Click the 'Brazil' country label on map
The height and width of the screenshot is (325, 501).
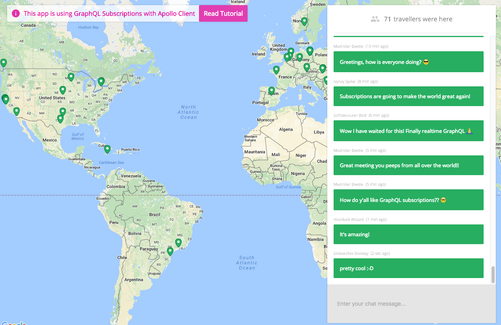(155, 215)
